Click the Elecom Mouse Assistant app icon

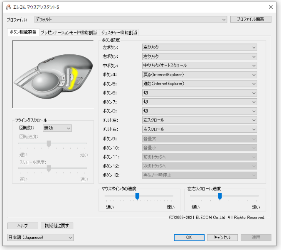(x=8, y=7)
